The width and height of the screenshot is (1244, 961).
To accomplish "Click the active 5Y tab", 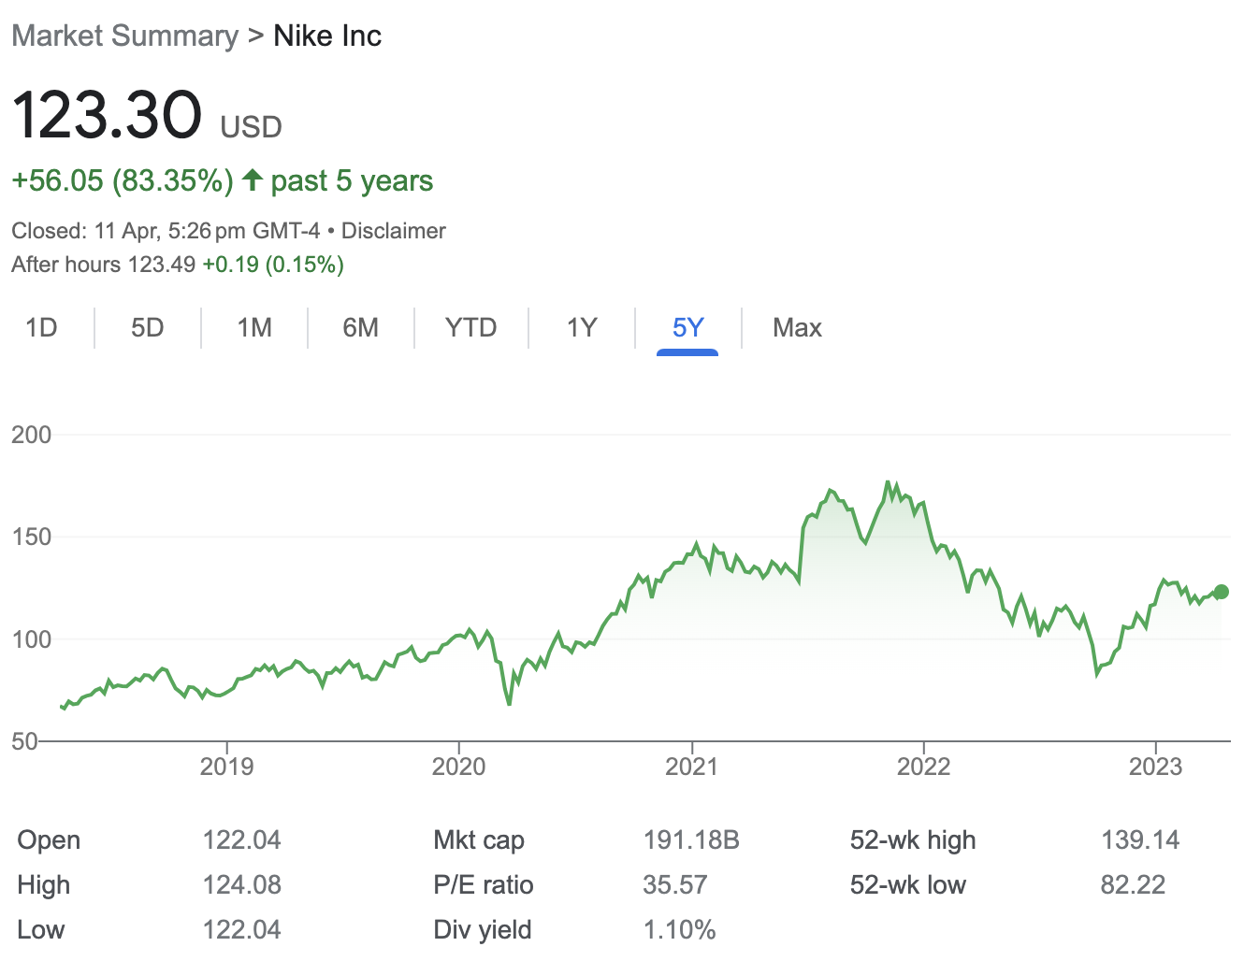I will click(x=687, y=328).
